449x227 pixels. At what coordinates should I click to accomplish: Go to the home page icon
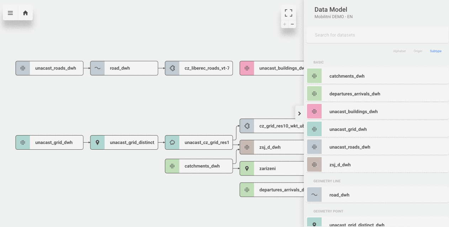click(25, 13)
